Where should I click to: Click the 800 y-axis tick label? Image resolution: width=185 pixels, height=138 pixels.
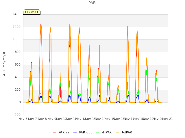tap(18, 52)
